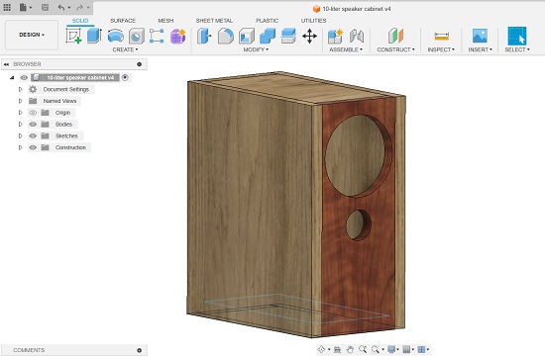This screenshot has height=356, width=545.
Task: Collapse the BROWSER panel with double arrows
Action: coord(6,64)
